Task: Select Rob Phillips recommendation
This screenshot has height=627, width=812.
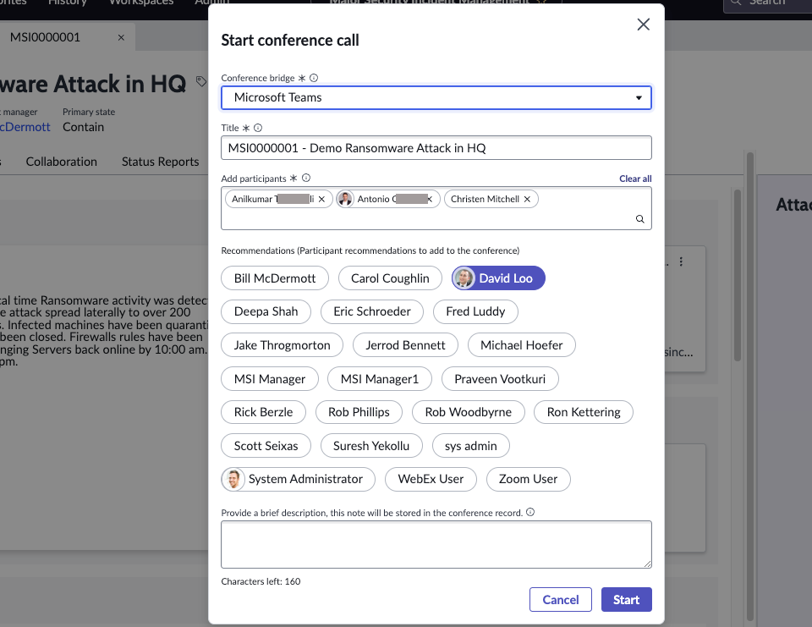Action: pos(359,412)
